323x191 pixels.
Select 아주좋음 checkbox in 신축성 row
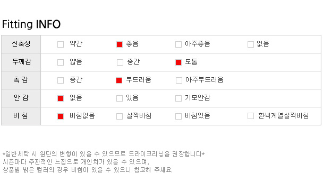[x=178, y=44]
